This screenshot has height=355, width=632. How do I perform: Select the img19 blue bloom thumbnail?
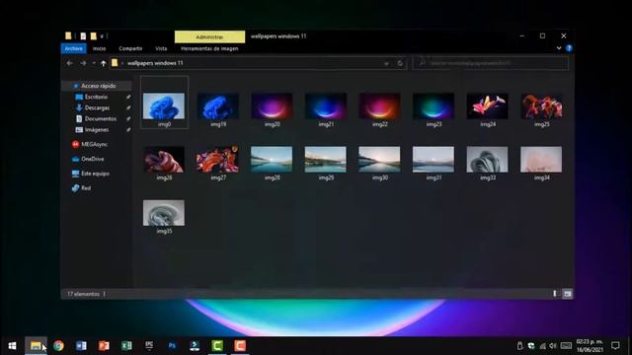[x=218, y=106]
